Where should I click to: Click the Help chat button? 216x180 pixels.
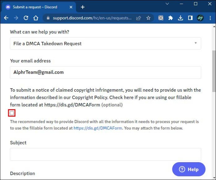[x=189, y=169]
